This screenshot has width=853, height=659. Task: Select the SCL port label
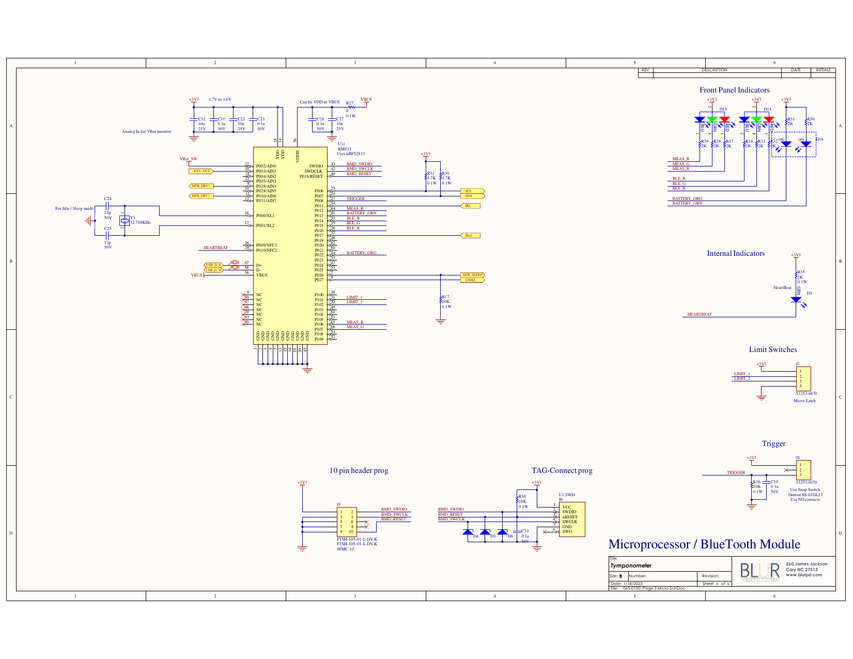(473, 191)
